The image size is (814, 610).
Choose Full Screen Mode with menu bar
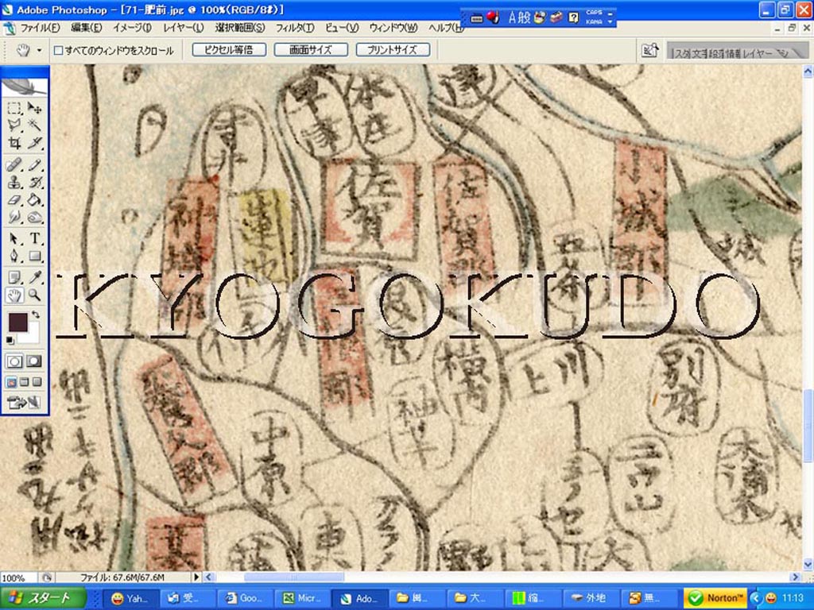coord(24,382)
